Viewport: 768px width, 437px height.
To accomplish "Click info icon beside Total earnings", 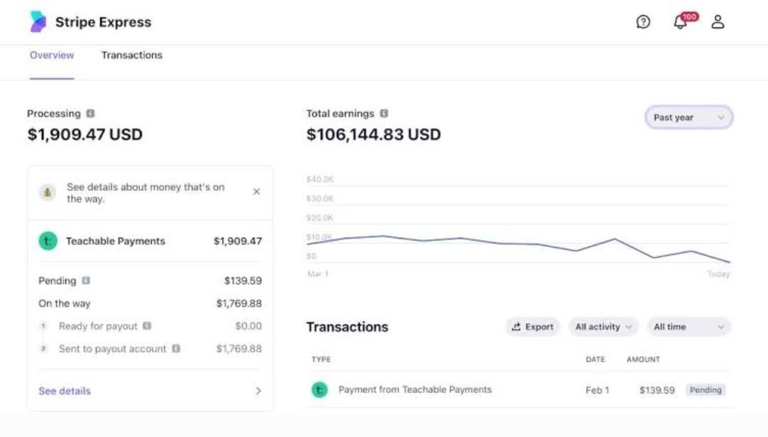I will pos(384,114).
